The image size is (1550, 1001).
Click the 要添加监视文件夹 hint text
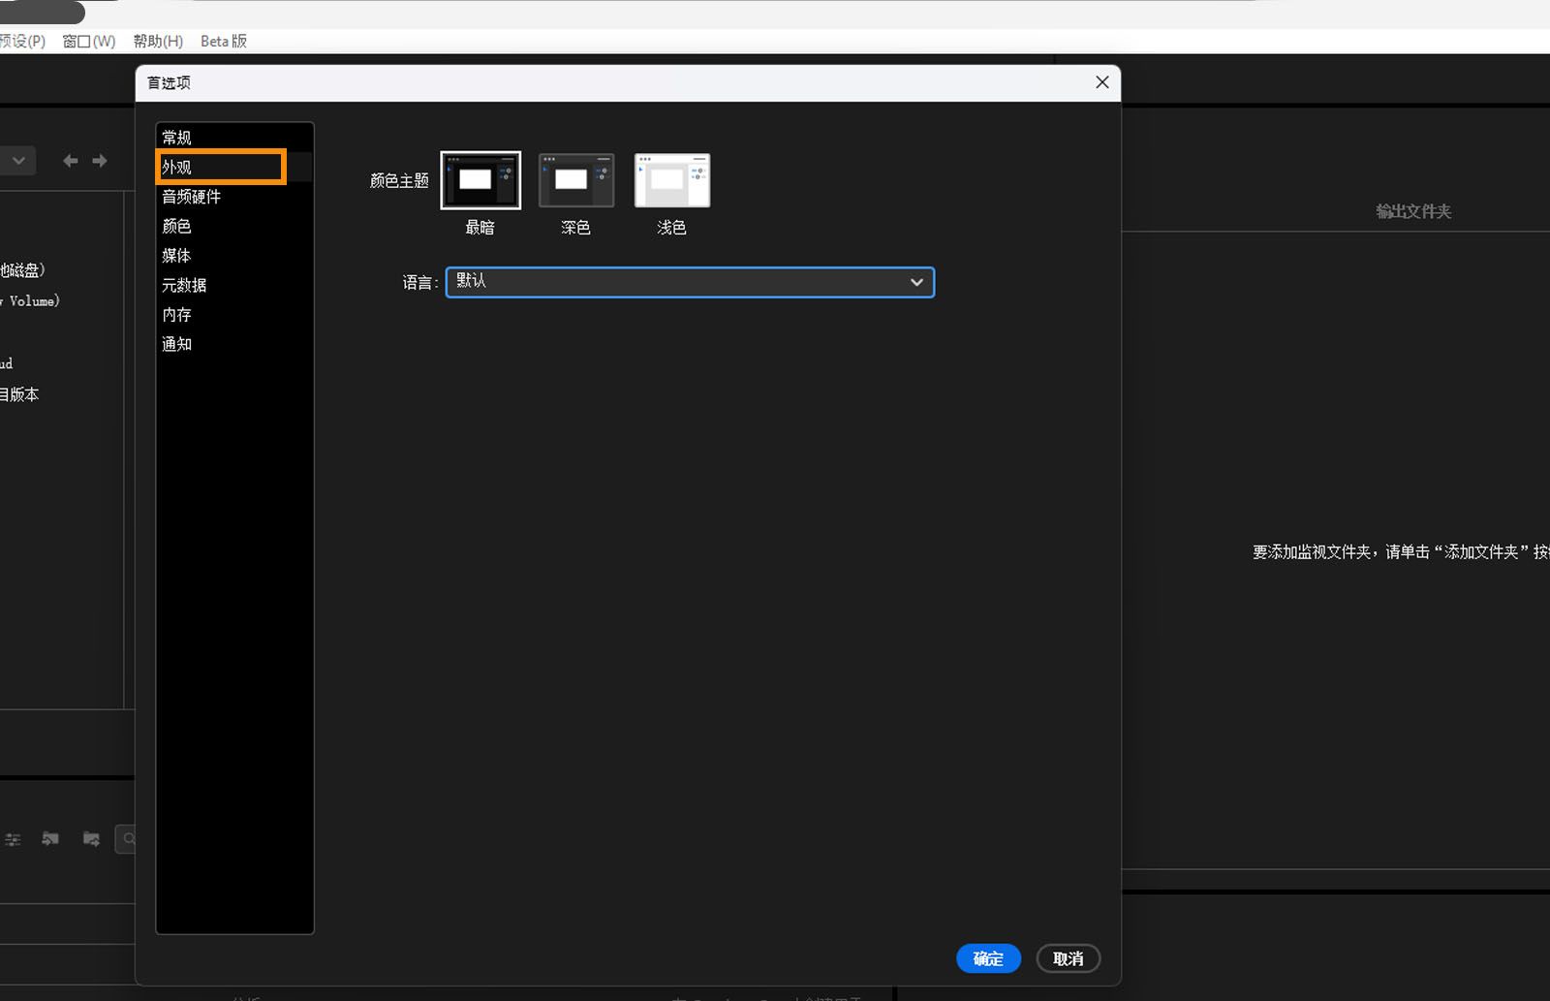[1401, 552]
